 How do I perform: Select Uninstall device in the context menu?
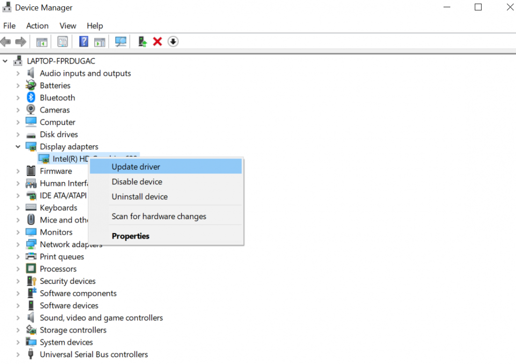(x=139, y=196)
